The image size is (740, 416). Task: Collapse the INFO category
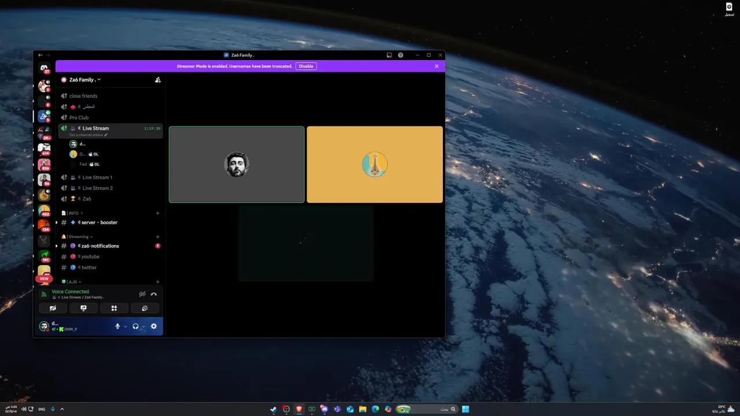click(x=72, y=213)
